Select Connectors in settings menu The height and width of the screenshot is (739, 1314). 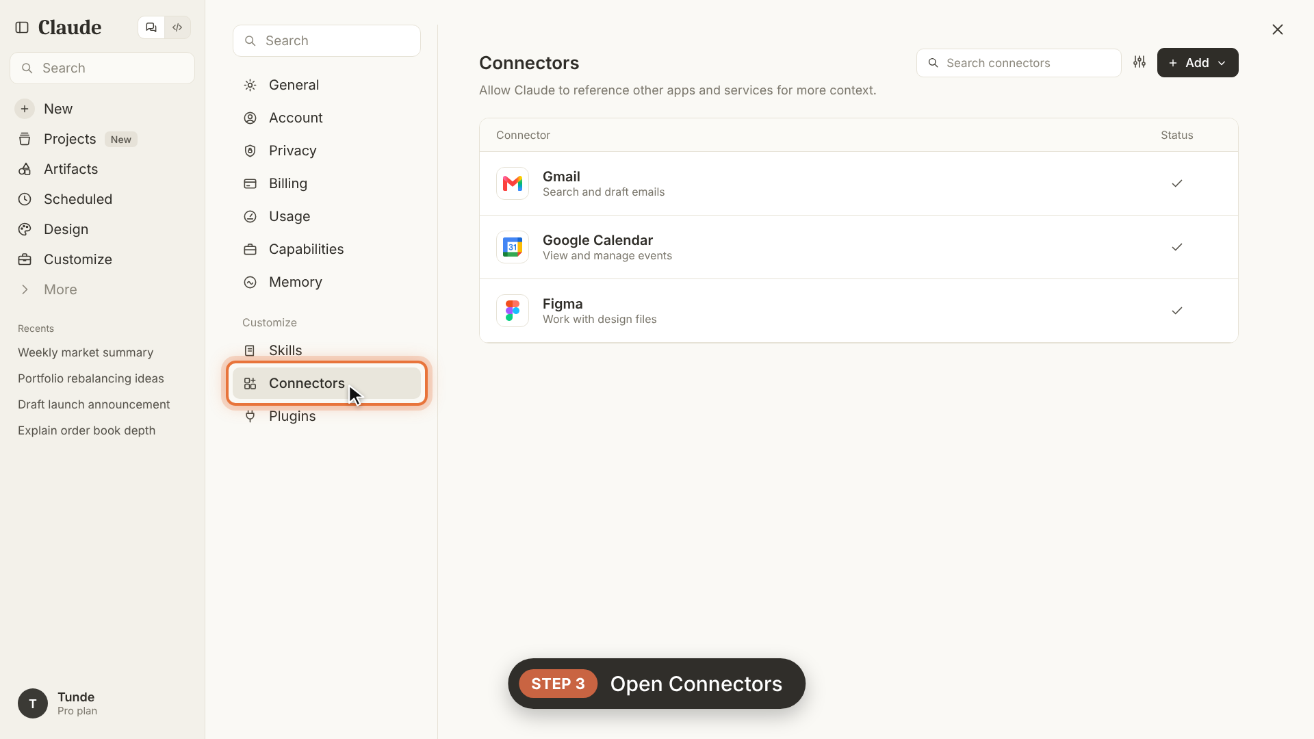click(326, 383)
